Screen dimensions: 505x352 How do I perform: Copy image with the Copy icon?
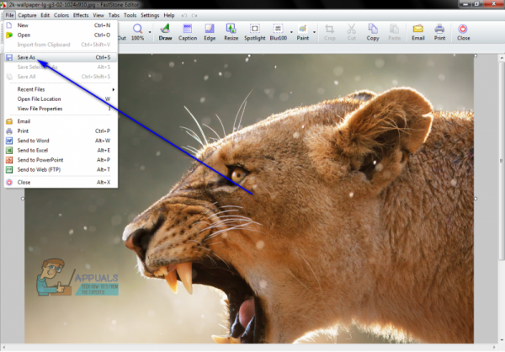pos(373,32)
